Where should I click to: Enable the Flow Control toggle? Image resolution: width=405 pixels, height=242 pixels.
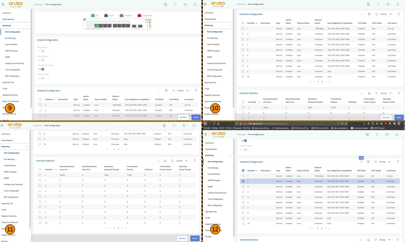pos(41,51)
